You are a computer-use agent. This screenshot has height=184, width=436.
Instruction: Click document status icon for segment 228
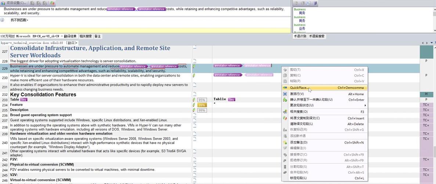[195, 61]
